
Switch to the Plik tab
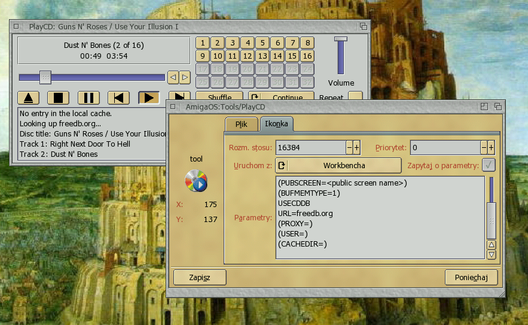tap(242, 124)
